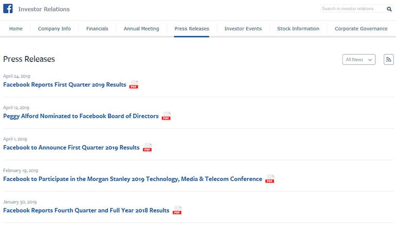Open Facebook to Announce First Quarter 2019 Results
Image resolution: width=396 pixels, height=225 pixels.
(x=71, y=148)
